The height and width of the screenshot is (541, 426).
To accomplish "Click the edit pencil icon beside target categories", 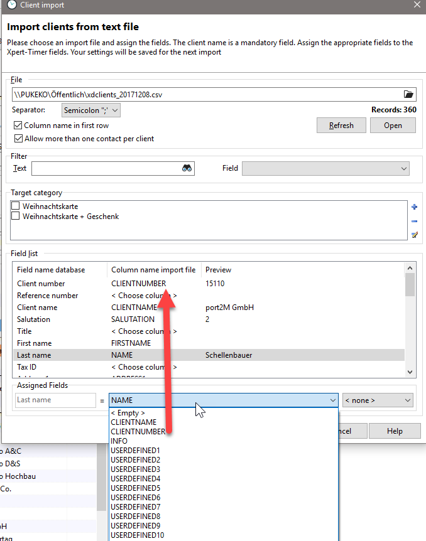I will (x=414, y=235).
